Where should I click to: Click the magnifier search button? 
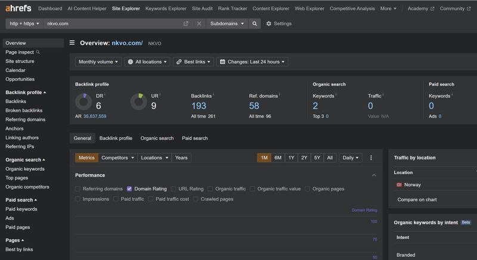coord(255,23)
